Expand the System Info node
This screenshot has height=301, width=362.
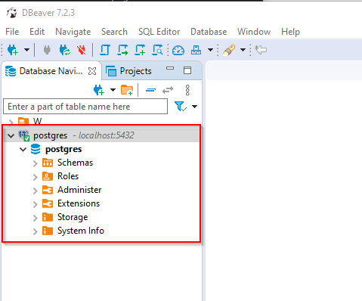(x=35, y=231)
